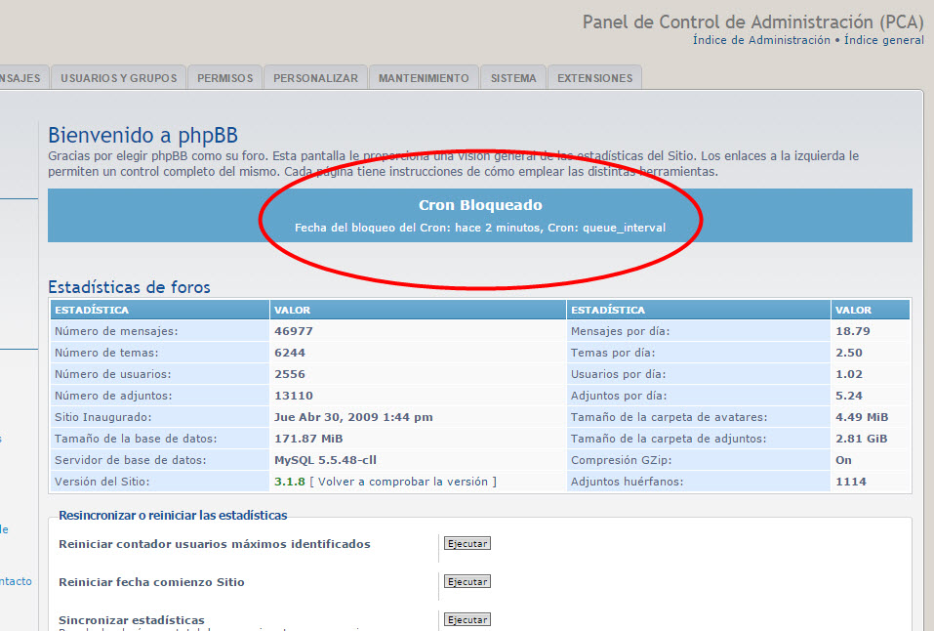The image size is (934, 631).
Task: Click the 'Cron Bloqueado' notice heading
Action: [x=480, y=205]
